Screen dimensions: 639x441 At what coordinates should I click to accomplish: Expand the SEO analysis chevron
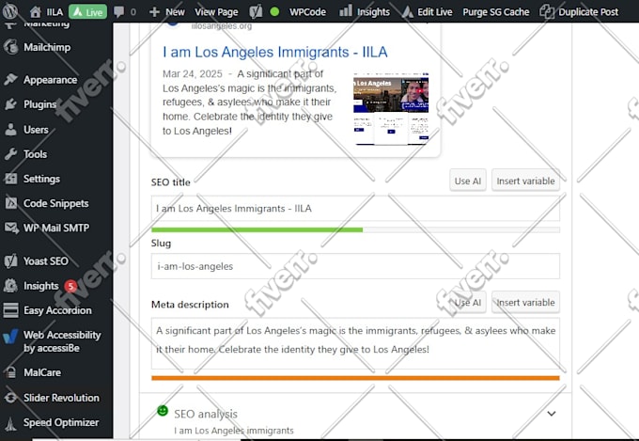point(552,414)
